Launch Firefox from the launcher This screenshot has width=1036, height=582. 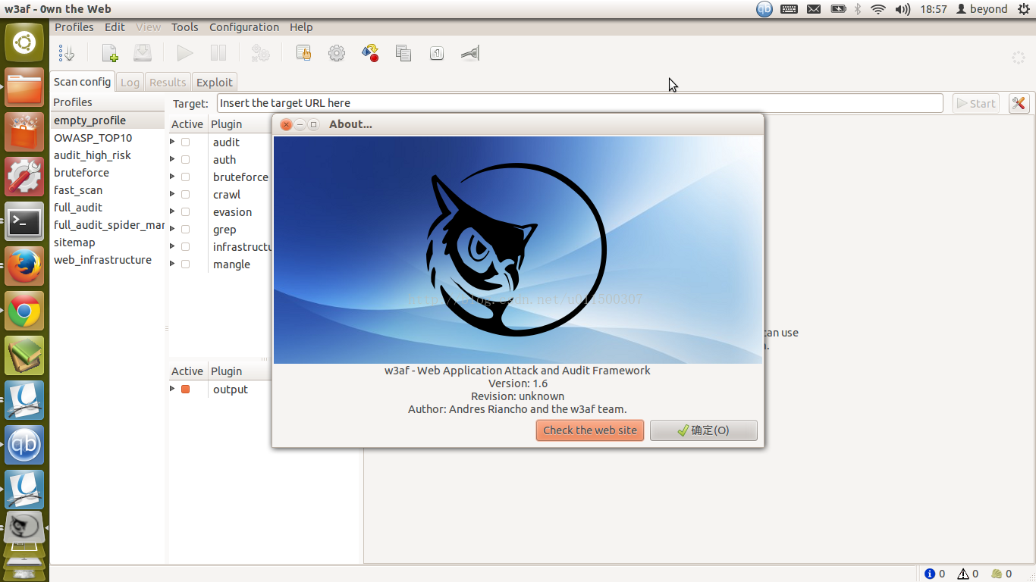point(24,267)
